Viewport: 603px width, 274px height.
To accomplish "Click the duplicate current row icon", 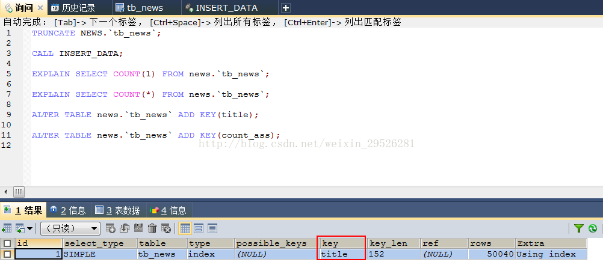I will click(x=124, y=228).
